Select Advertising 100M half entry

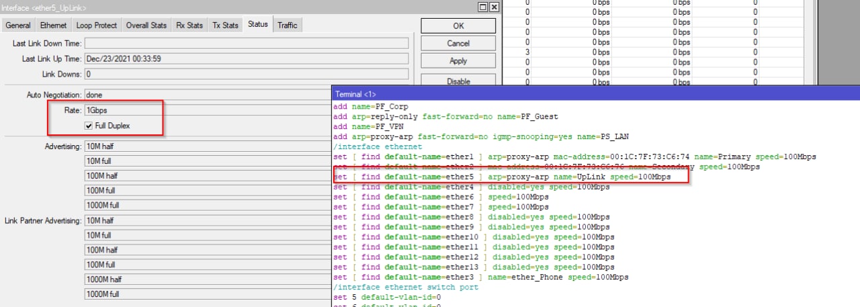coord(208,176)
